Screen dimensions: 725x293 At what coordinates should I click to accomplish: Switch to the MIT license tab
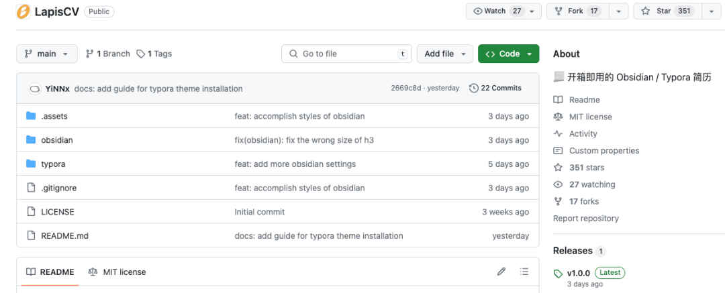tap(117, 272)
